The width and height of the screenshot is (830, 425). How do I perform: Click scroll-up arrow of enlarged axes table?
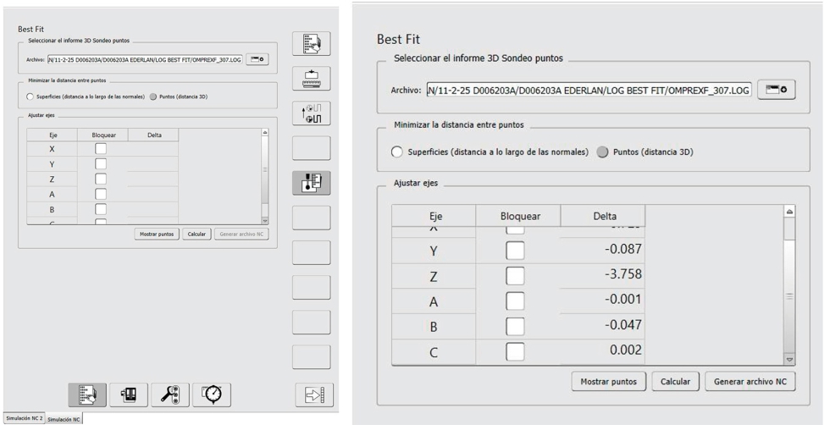pyautogui.click(x=789, y=211)
